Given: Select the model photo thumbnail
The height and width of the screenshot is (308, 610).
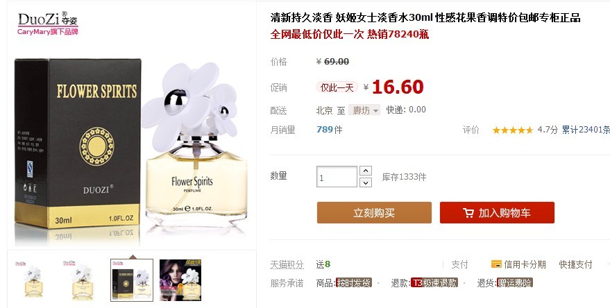Looking at the screenshot, I should (180, 280).
